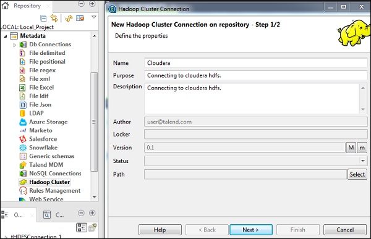371x239 pixels.
Task: Click the refresh icon in Repository toolbar
Action: point(69,18)
